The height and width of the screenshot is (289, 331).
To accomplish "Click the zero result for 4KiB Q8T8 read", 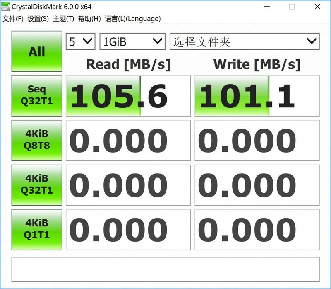I will 128,140.
